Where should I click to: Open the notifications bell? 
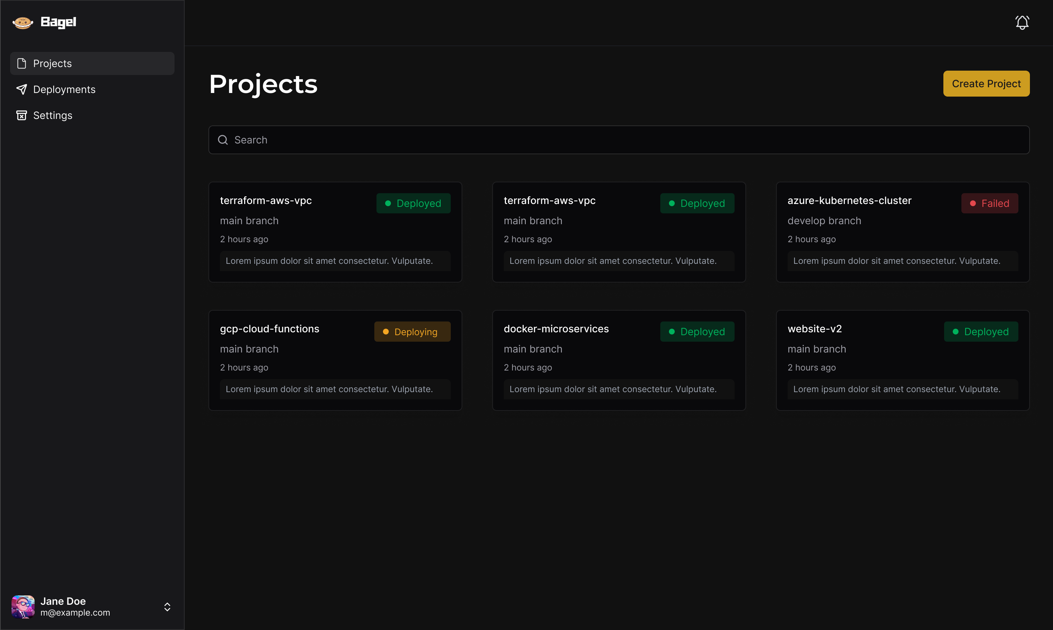(1022, 22)
